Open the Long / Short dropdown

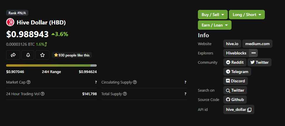pyautogui.click(x=247, y=15)
